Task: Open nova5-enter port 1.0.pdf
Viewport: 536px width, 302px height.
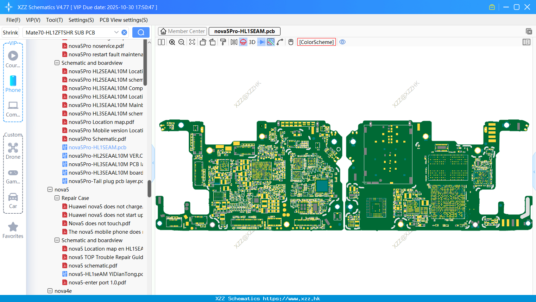Action: 97,283
